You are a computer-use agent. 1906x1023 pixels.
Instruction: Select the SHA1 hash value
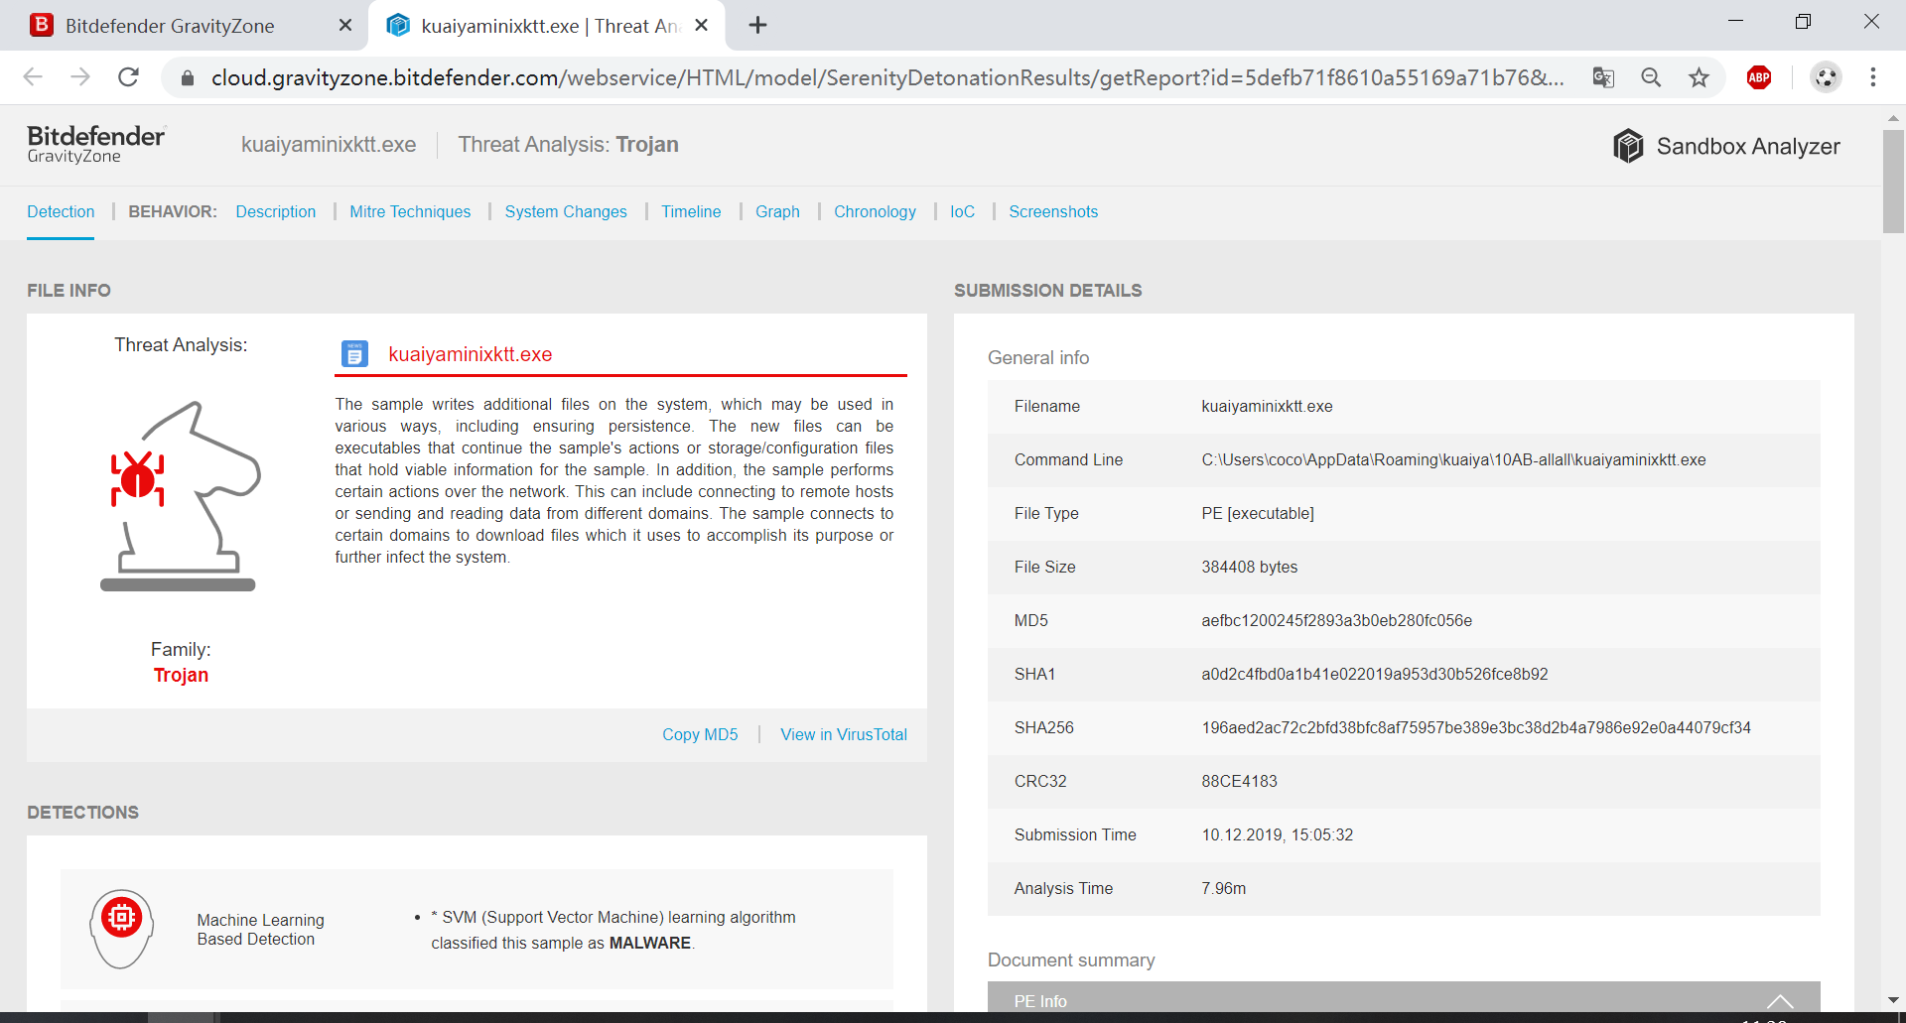pyautogui.click(x=1375, y=674)
